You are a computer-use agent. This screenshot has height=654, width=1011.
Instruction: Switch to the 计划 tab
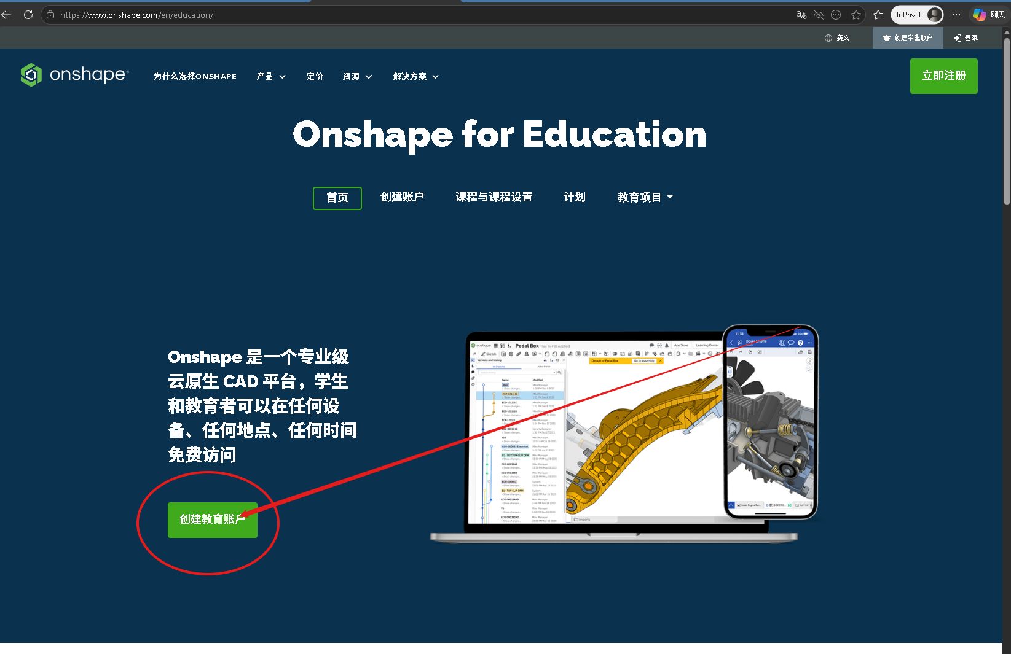coord(575,197)
